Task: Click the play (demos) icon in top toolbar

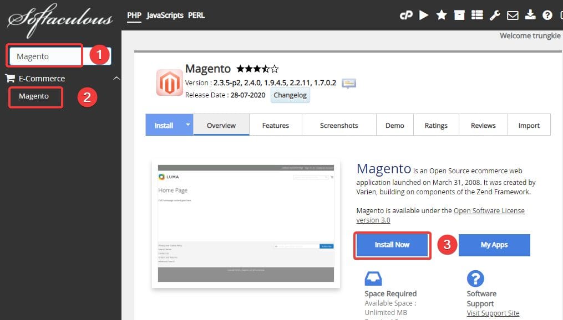Action: (424, 16)
